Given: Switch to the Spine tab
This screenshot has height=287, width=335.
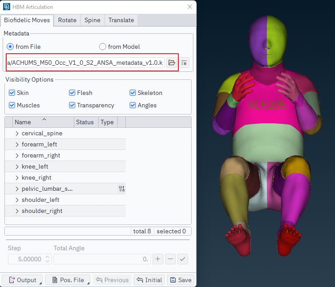Looking at the screenshot, I should click(x=92, y=20).
